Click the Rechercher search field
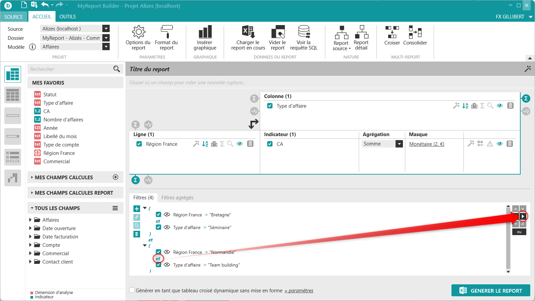The image size is (535, 301). coord(71,69)
